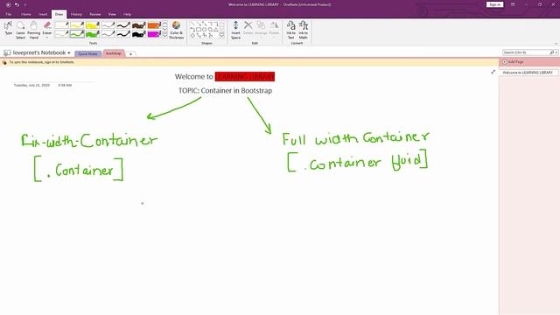The width and height of the screenshot is (560, 315).
Task: Click 'TOPIC: Container in Bootstrap' text
Action: pos(226,91)
